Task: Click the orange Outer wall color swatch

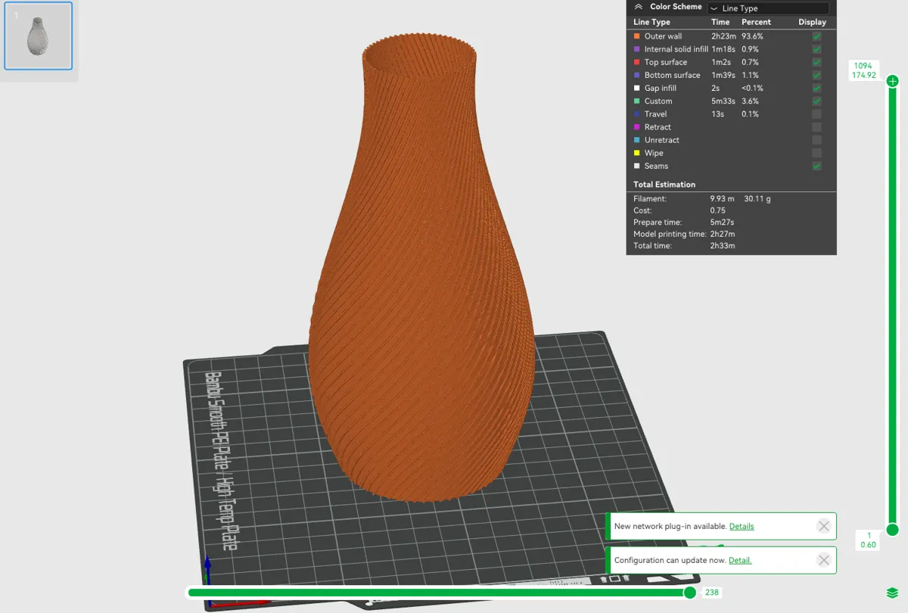Action: click(637, 36)
